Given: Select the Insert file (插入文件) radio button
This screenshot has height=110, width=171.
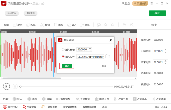Looking at the screenshot, I should click(63, 57).
